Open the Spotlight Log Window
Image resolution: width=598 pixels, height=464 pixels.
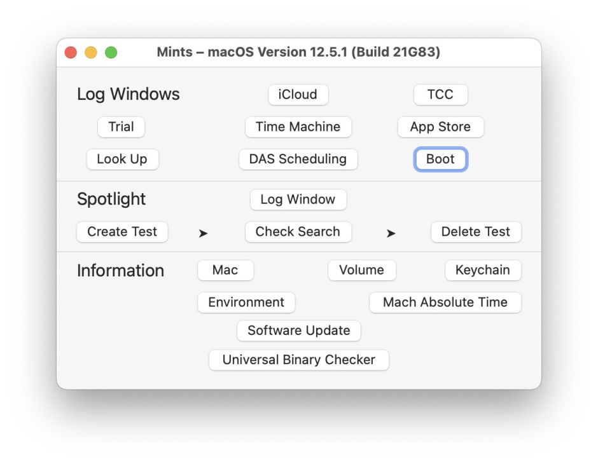pos(298,200)
